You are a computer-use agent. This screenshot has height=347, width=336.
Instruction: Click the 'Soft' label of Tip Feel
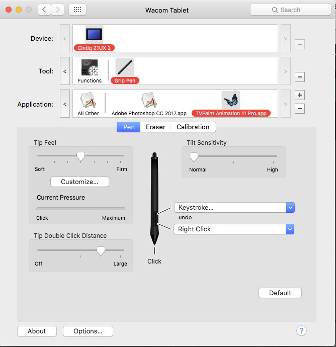(40, 169)
